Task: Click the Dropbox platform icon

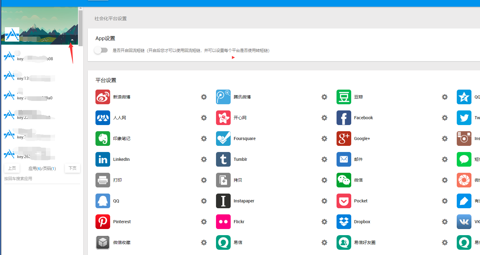Action: pyautogui.click(x=344, y=222)
